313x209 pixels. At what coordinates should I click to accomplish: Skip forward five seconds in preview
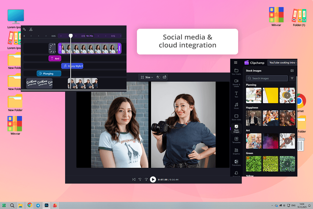click(146, 179)
